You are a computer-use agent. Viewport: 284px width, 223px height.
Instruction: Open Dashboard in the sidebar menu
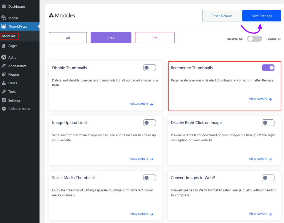click(x=20, y=7)
